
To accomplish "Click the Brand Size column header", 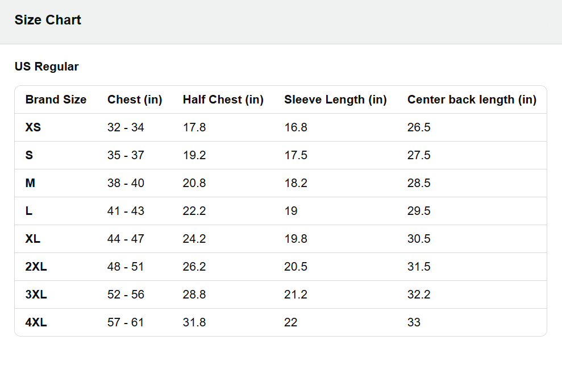I will [56, 99].
